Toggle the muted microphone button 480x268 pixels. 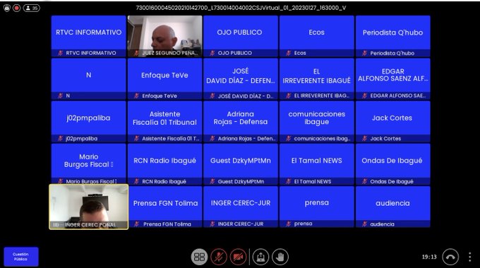[x=219, y=257]
